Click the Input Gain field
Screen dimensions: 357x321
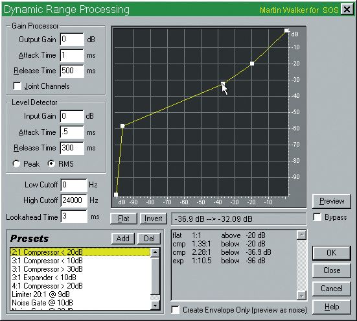coord(72,116)
